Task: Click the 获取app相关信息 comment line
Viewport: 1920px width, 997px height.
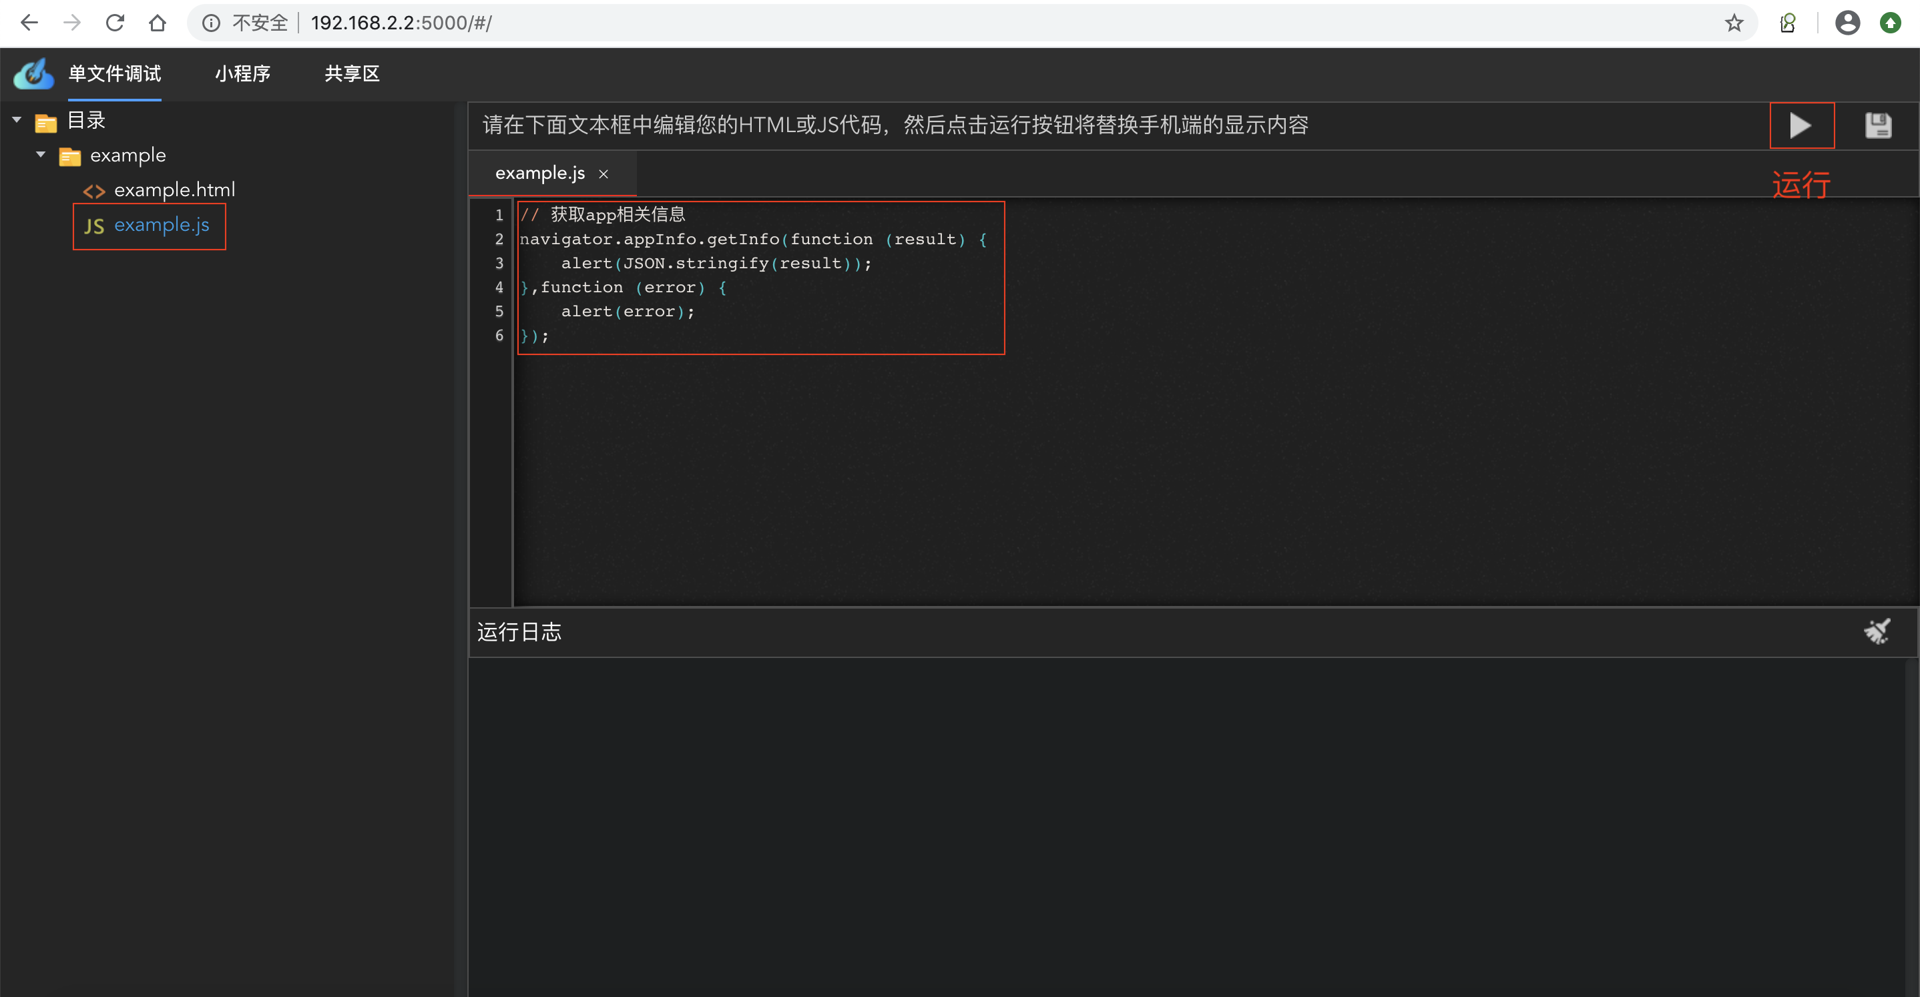Action: tap(602, 215)
